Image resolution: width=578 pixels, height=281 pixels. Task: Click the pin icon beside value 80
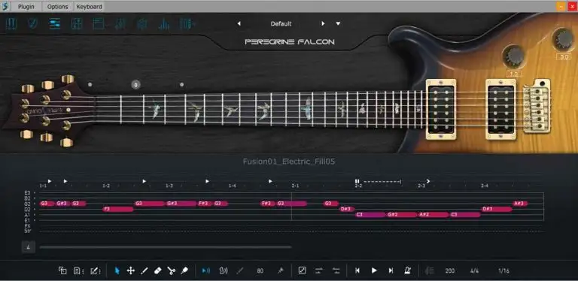click(x=280, y=270)
